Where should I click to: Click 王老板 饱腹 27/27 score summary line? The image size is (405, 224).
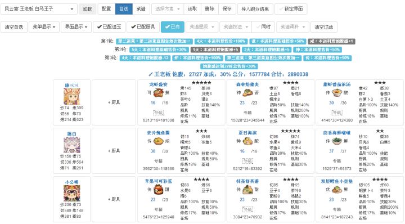pyautogui.click(x=228, y=74)
